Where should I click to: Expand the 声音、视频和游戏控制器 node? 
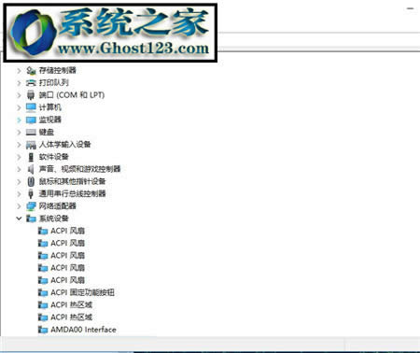(x=19, y=169)
